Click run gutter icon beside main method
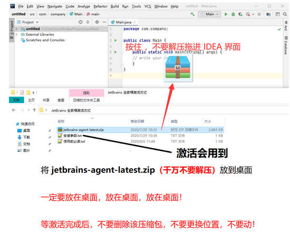Image resolution: width=290 pixels, height=236 pixels. pyautogui.click(x=115, y=52)
